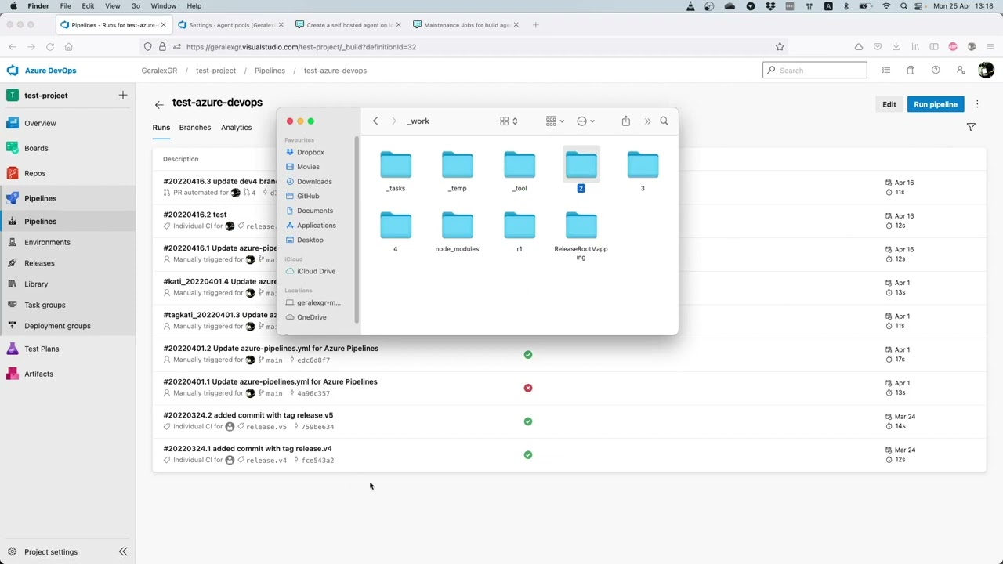Open the node_modules folder
This screenshot has height=564, width=1003.
[457, 232]
